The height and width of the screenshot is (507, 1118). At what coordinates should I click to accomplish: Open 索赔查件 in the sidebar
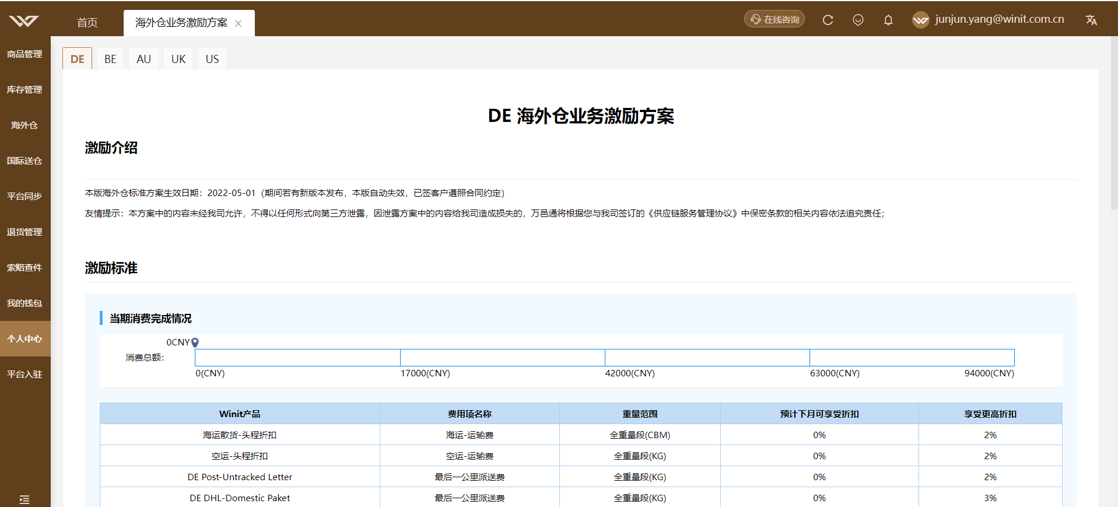(x=24, y=268)
